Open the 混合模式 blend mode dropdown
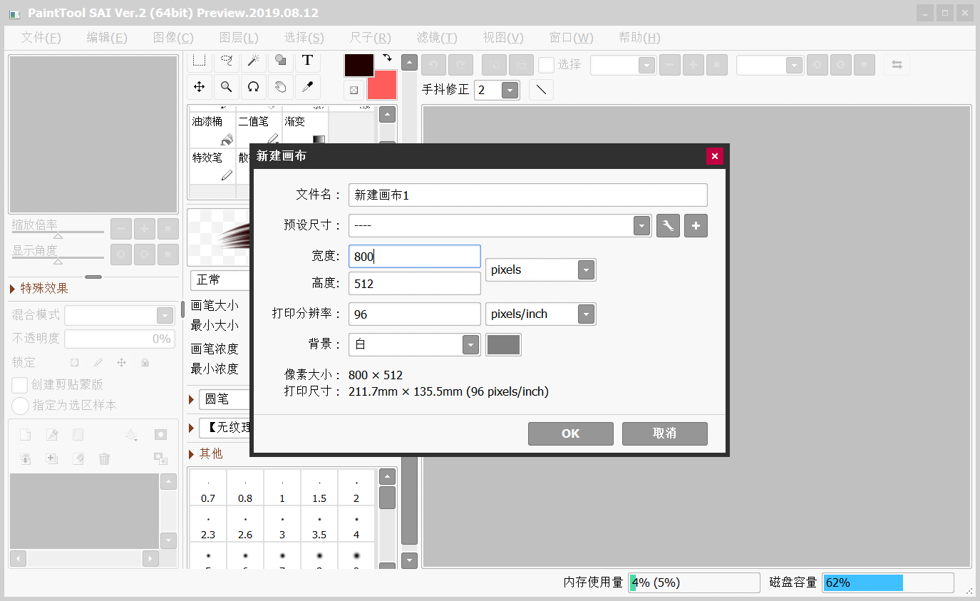 [x=165, y=316]
